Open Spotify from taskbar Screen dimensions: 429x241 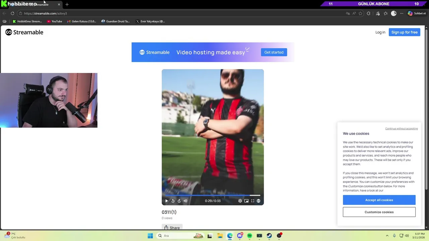point(249,236)
